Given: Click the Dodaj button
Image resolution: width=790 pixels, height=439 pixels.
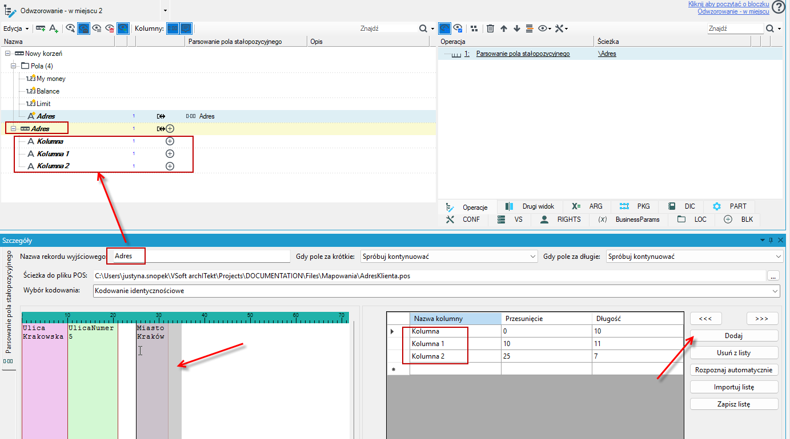Looking at the screenshot, I should tap(734, 336).
